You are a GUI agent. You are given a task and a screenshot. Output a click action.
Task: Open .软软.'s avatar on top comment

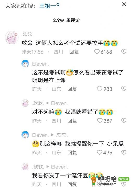[x=12, y=37]
